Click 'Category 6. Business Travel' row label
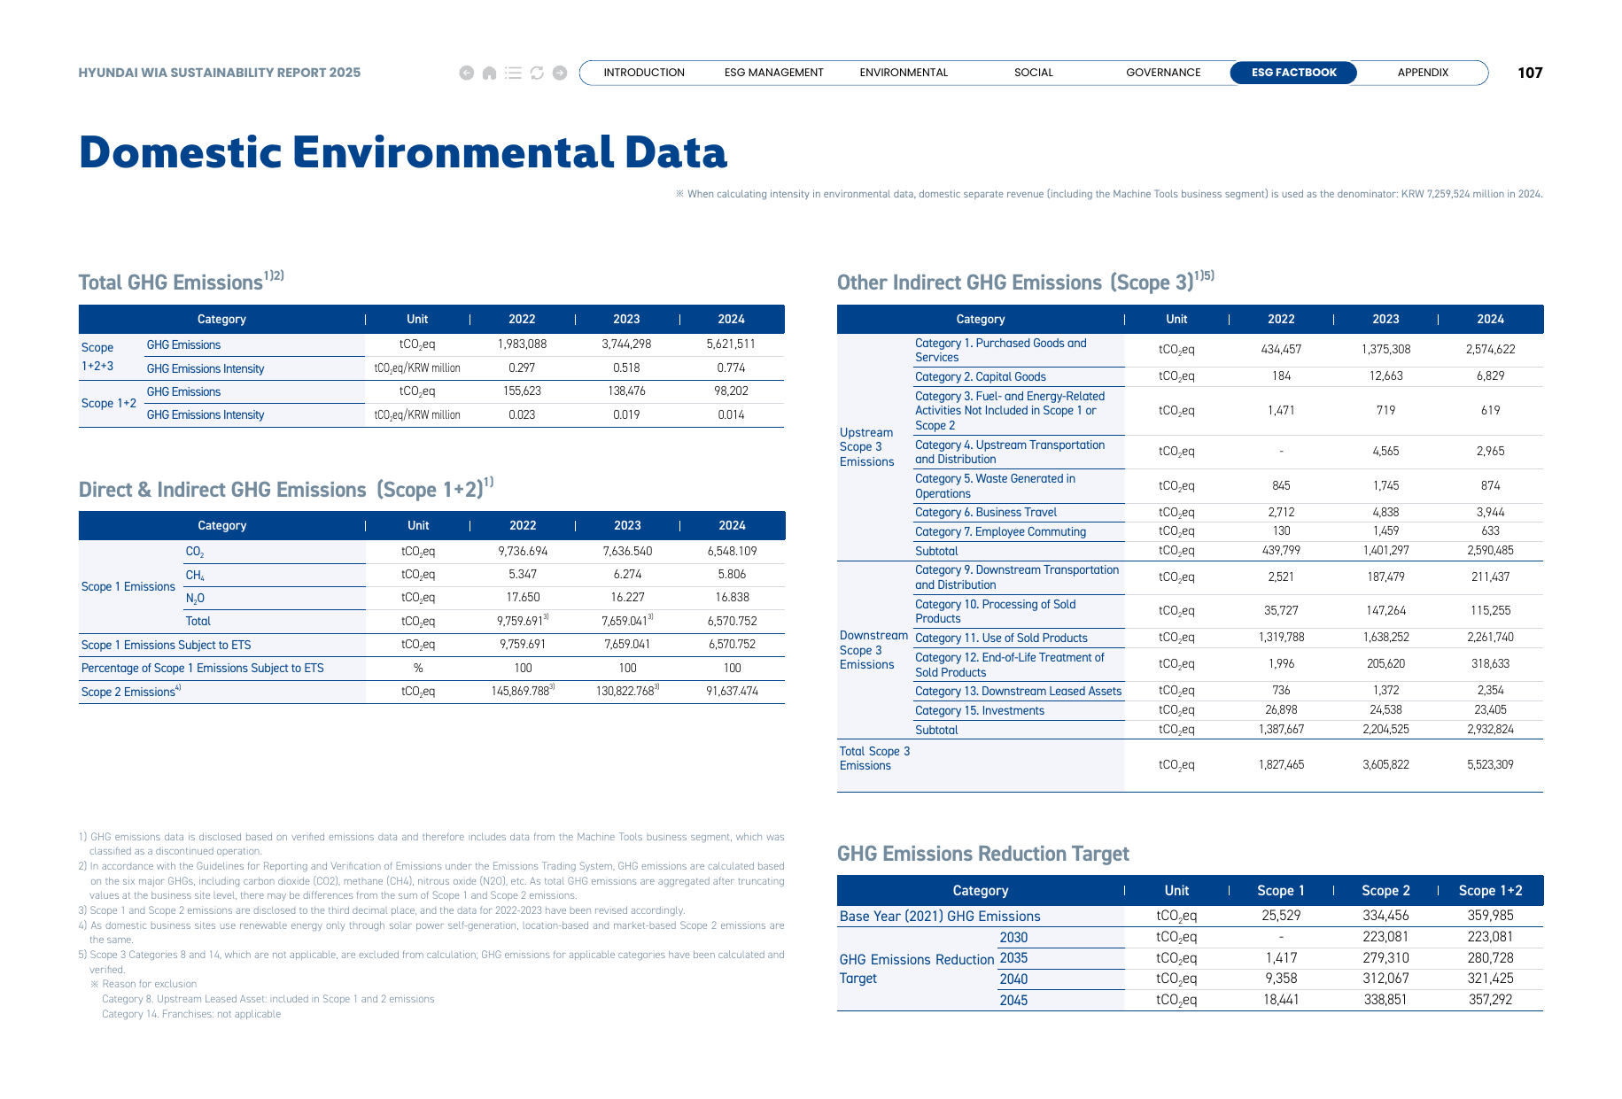Viewport: 1622px width, 1099px height. click(x=986, y=512)
